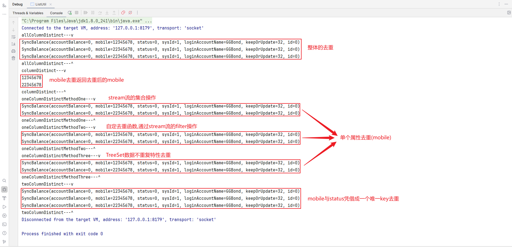Close the ListUtil session tab
This screenshot has height=247, width=512.
(51, 4)
